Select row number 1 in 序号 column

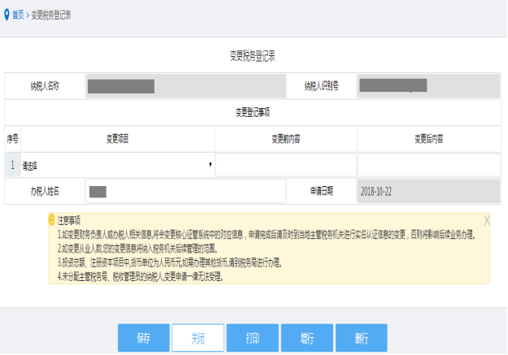pyautogui.click(x=12, y=165)
